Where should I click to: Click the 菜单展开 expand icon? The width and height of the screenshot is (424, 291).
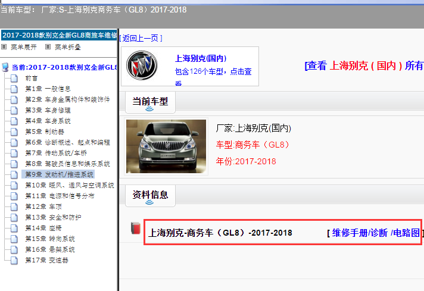pos(4,47)
